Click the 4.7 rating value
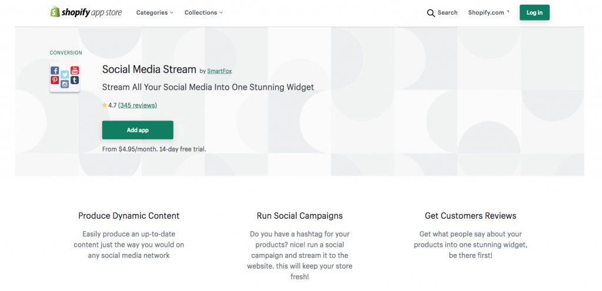602x291 pixels. coord(112,105)
